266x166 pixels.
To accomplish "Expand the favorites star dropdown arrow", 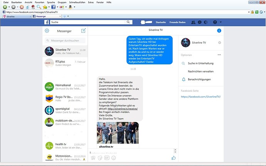I will pyautogui.click(x=49, y=7).
